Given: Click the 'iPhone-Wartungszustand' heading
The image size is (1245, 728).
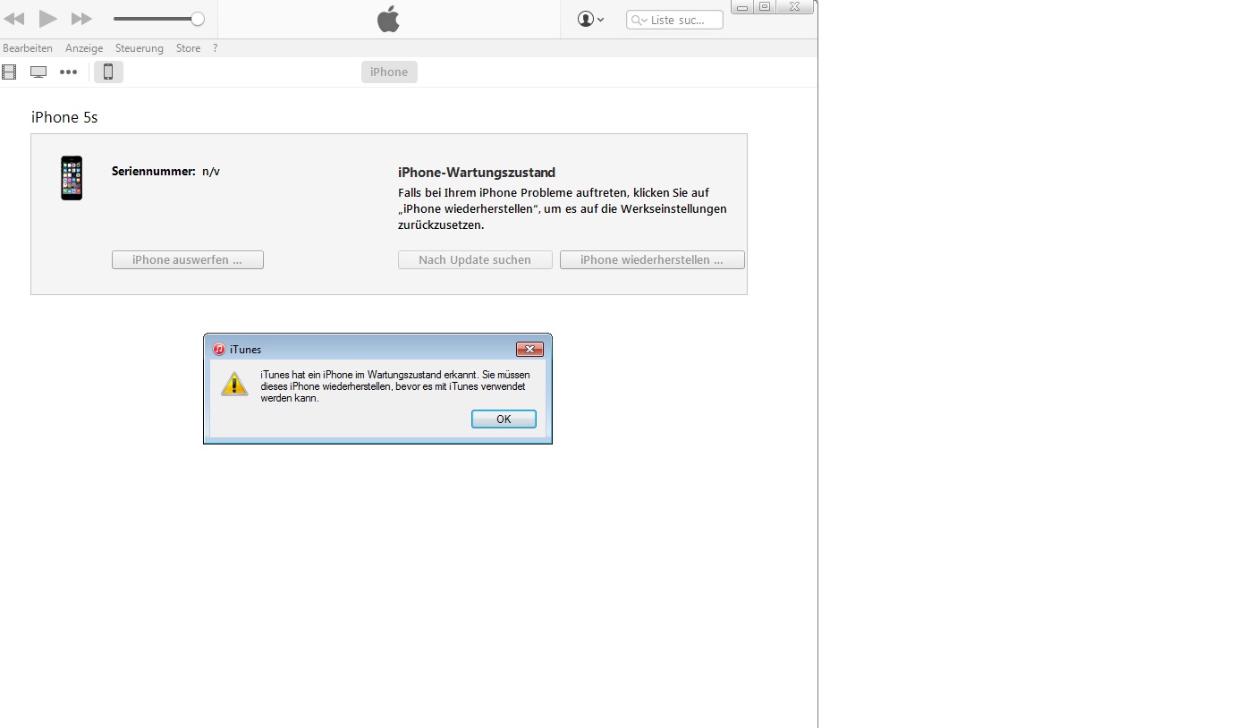Looking at the screenshot, I should pyautogui.click(x=477, y=173).
